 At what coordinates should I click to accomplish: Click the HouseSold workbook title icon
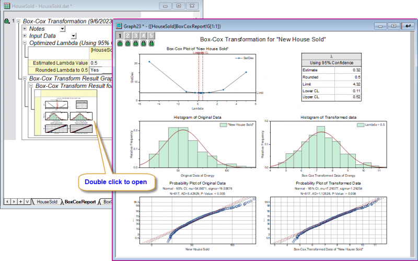[x=7, y=6]
